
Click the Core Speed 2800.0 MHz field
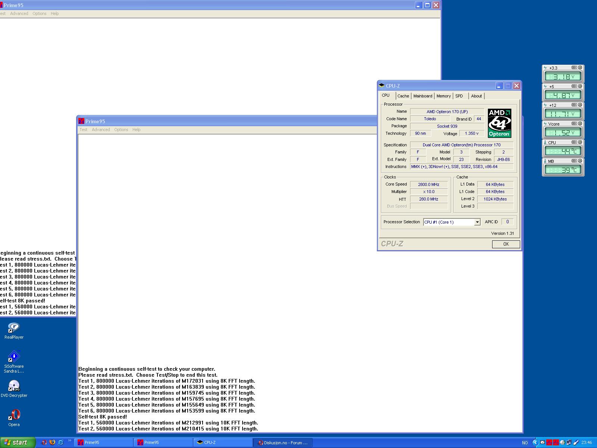[429, 184]
